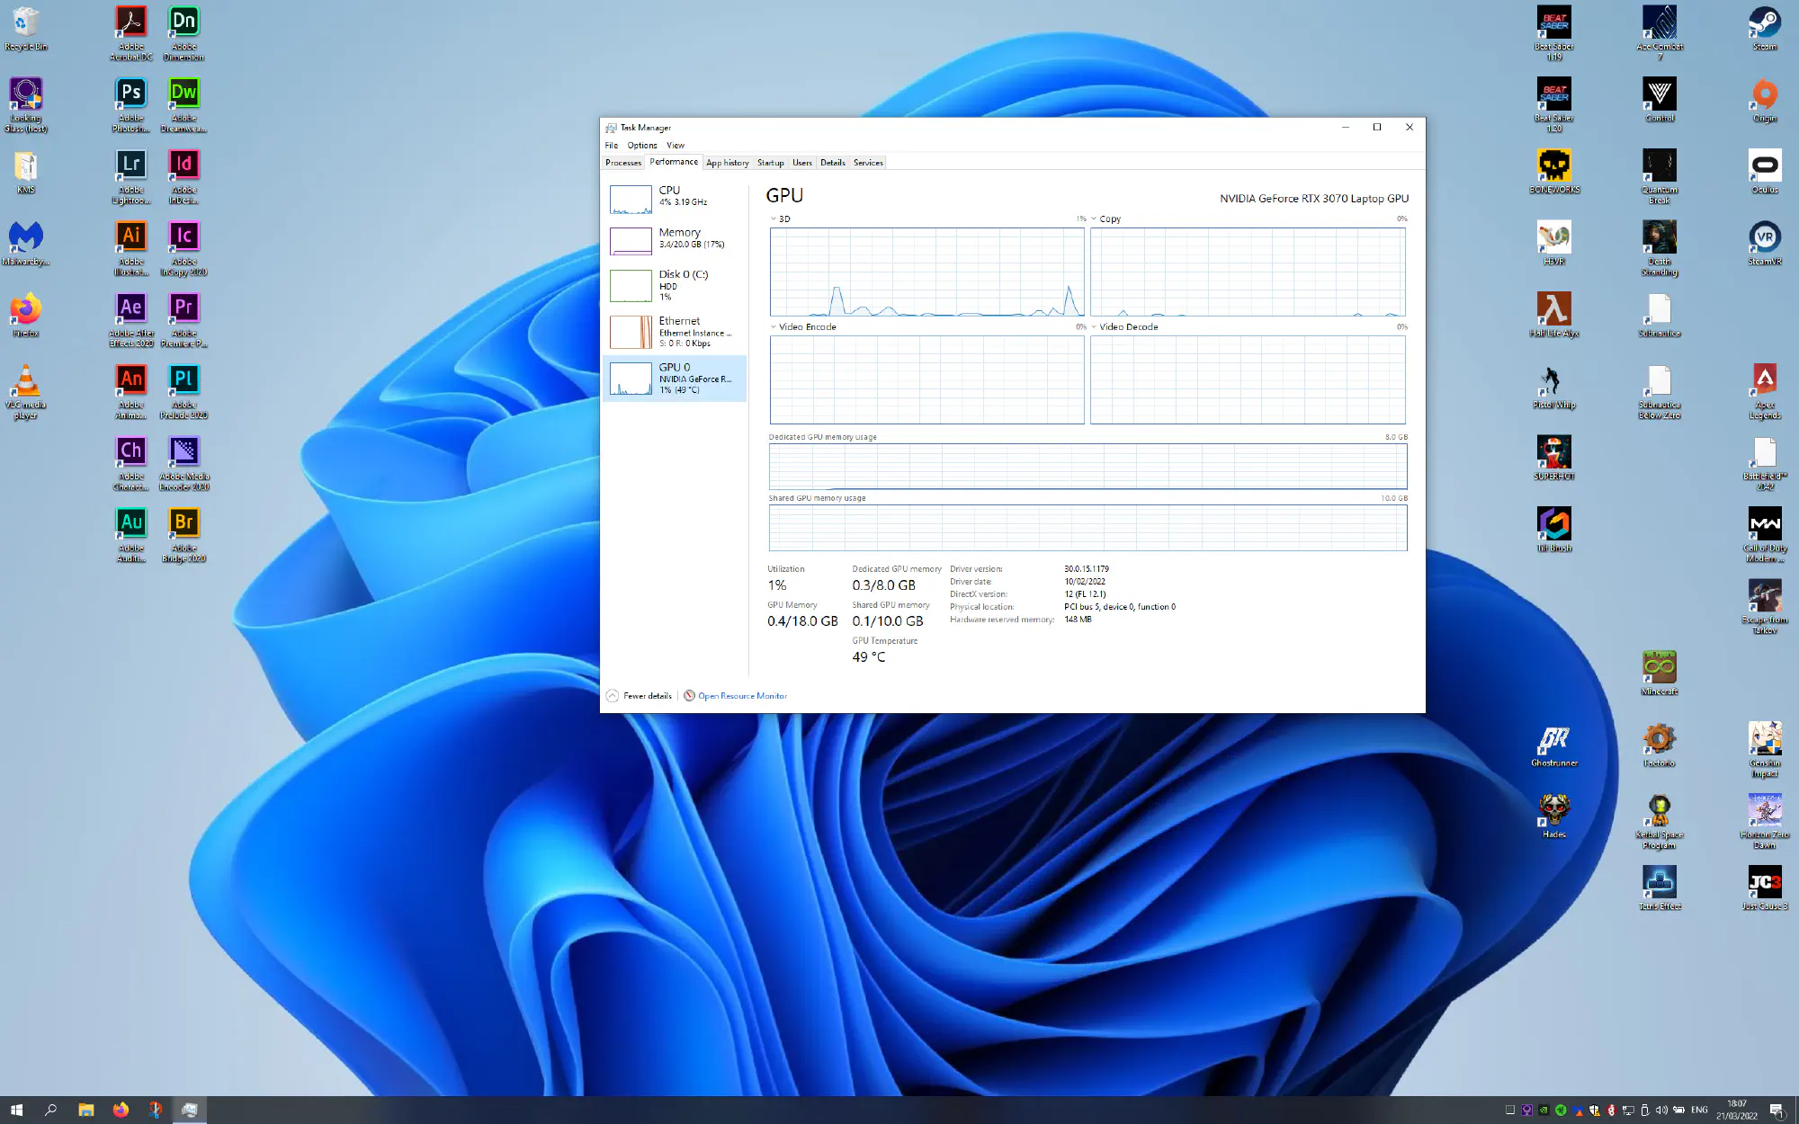1799x1124 pixels.
Task: Open the Steam desktop shortcut
Action: [x=1764, y=23]
